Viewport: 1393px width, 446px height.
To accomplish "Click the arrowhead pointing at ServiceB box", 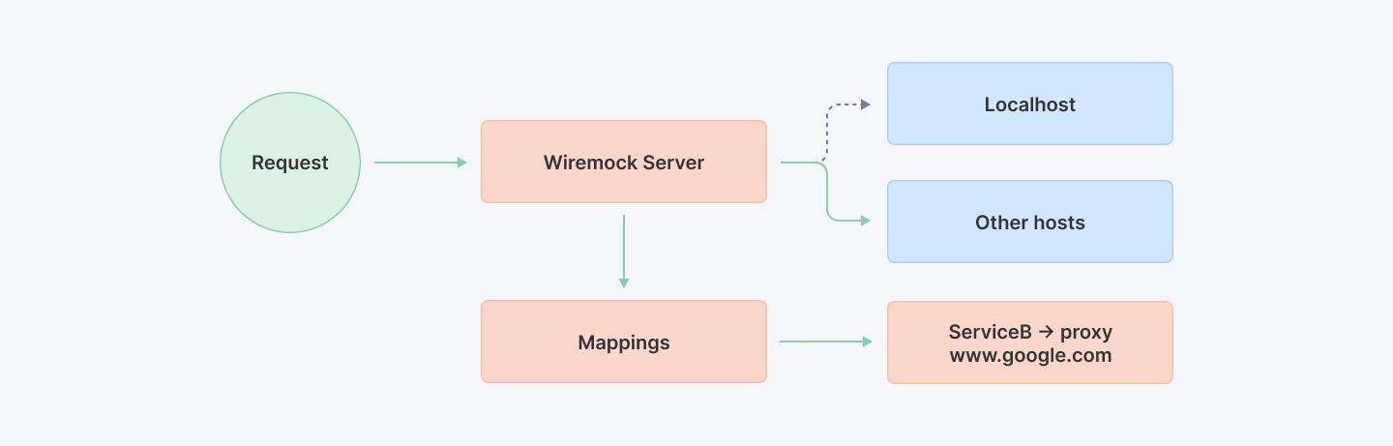I will point(867,342).
